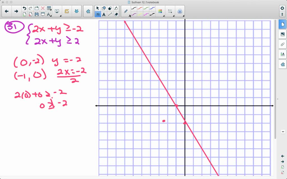Image resolution: width=287 pixels, height=179 pixels.
Task: Toggle the Select arrow cursor tool
Action: tap(98, 8)
